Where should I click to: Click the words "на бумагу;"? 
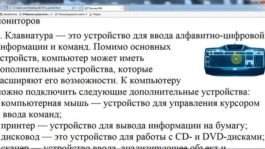pyautogui.click(x=226, y=126)
